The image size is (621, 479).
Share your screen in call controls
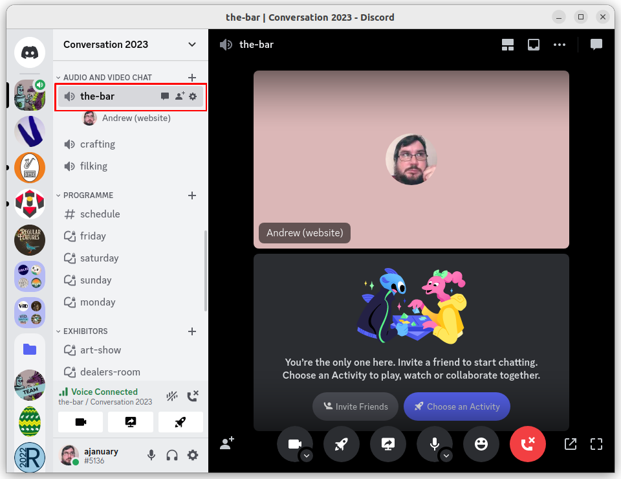coord(388,444)
